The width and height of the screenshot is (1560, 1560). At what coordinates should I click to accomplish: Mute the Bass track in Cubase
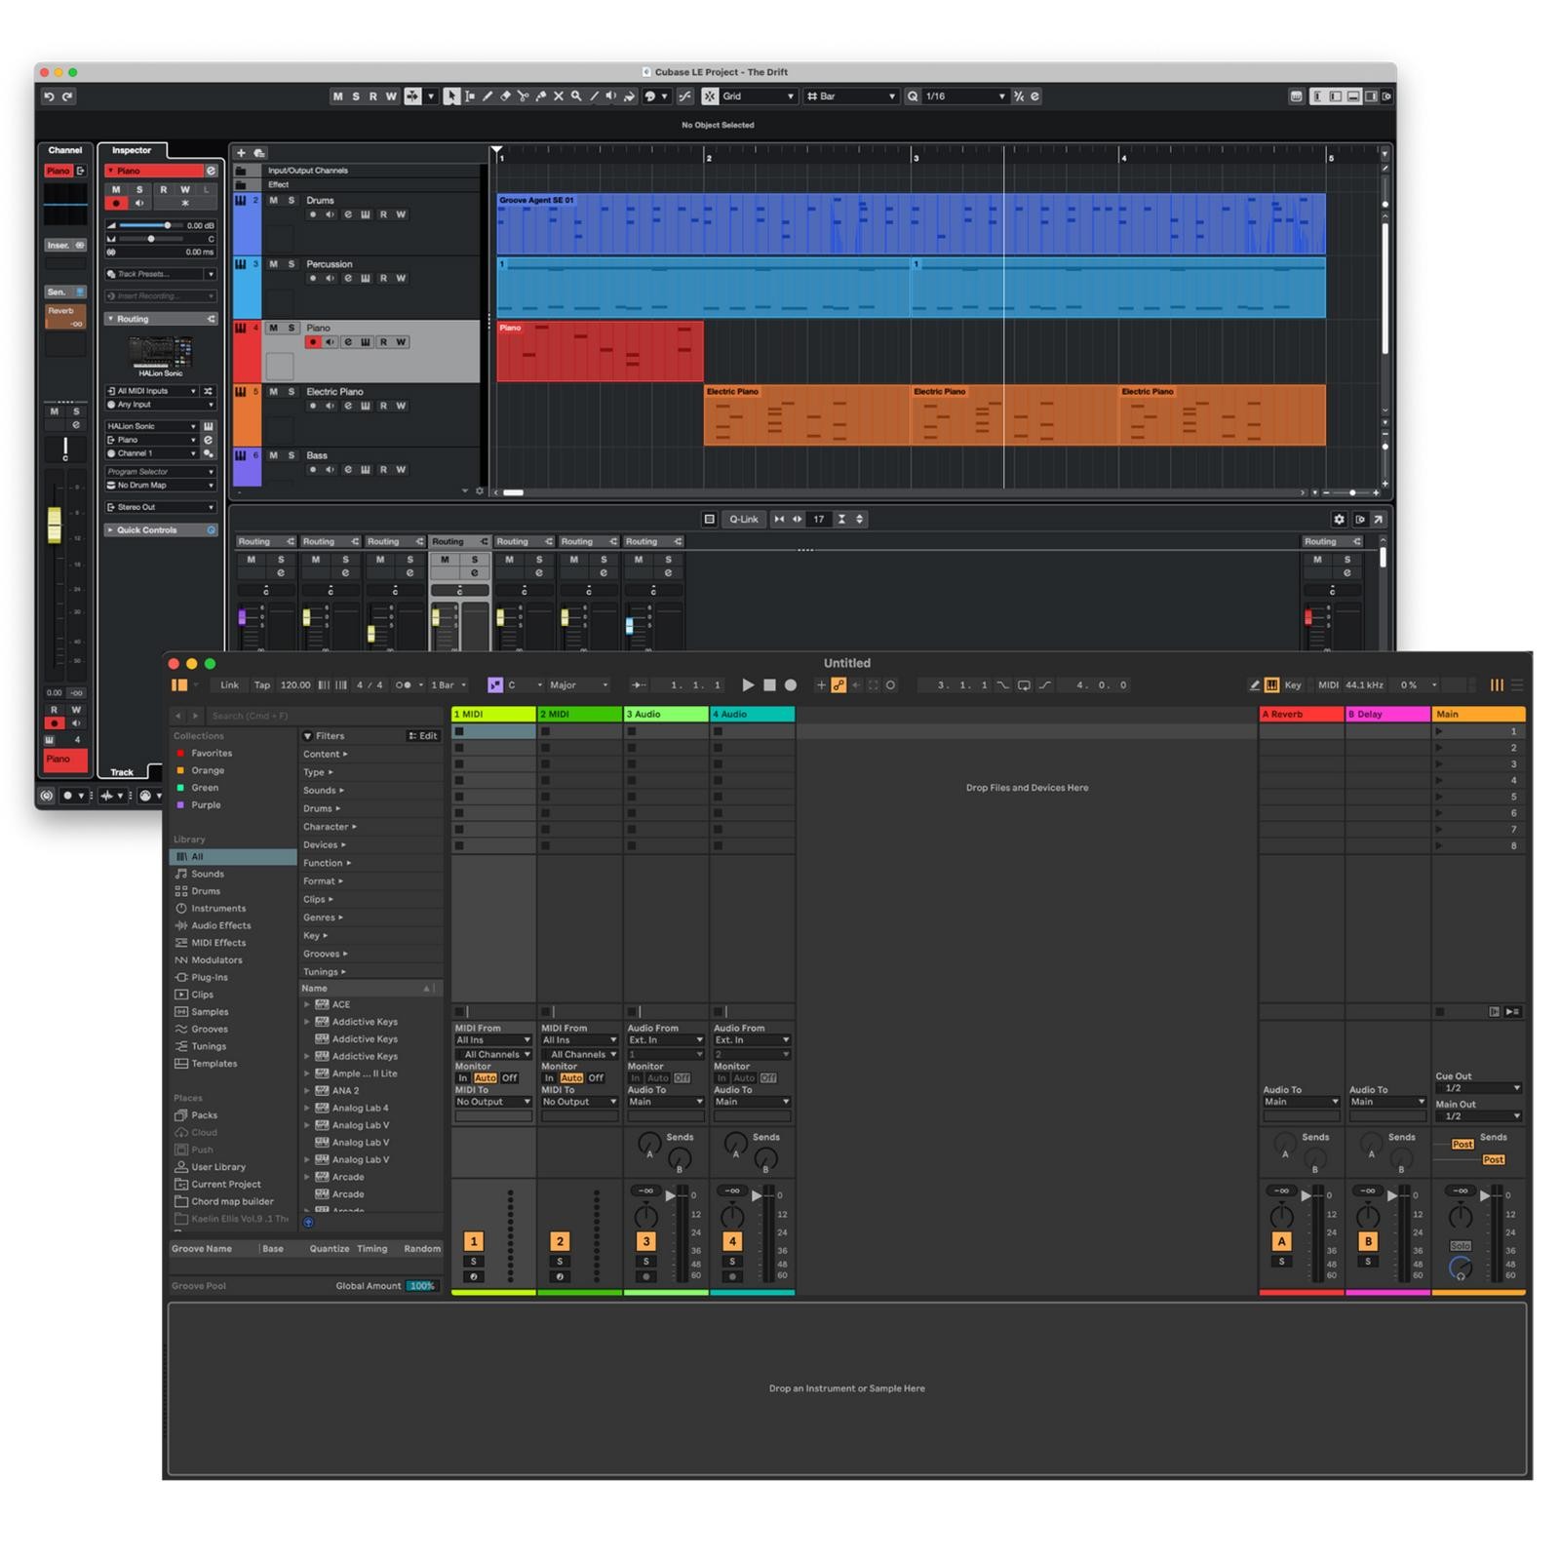click(273, 455)
